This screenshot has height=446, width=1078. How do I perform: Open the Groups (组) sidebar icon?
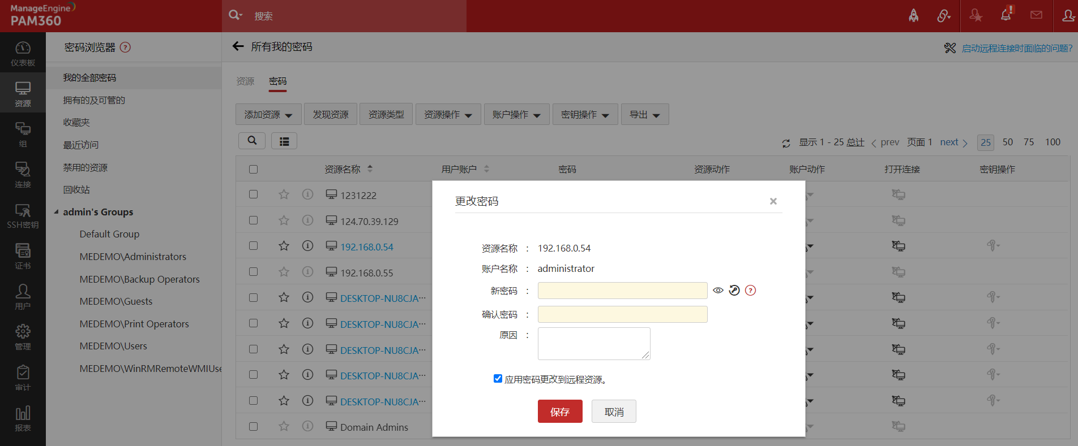click(23, 135)
